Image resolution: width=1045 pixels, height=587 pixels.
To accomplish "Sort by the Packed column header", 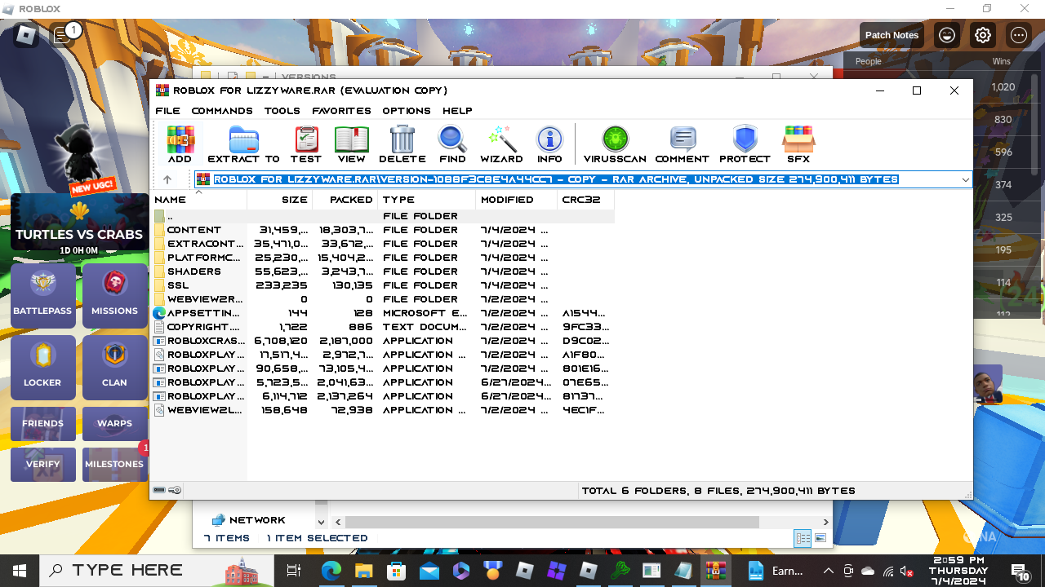I will (345, 200).
